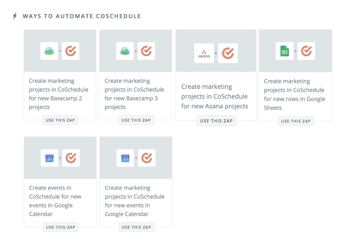Click Google Calendar icon in marketing-projects card
Image resolution: width=364 pixels, height=248 pixels.
(x=125, y=158)
